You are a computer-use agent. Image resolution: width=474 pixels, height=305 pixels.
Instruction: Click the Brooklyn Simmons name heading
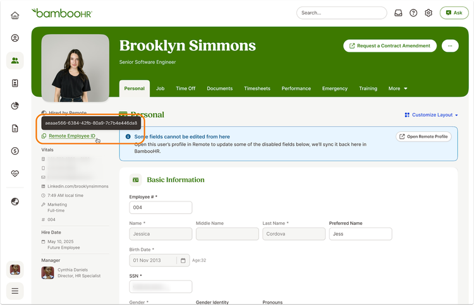click(x=188, y=45)
